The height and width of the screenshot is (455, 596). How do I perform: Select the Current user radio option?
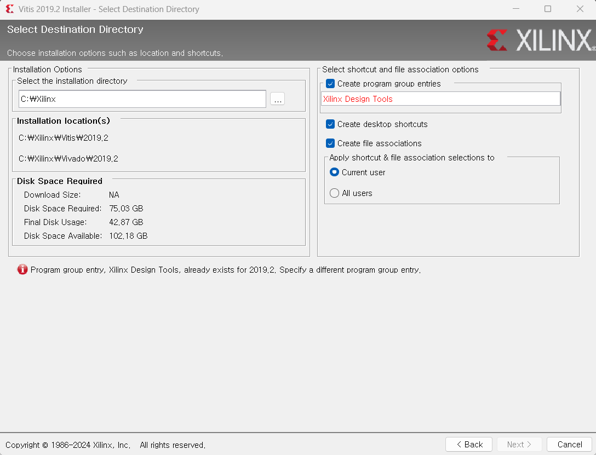334,172
